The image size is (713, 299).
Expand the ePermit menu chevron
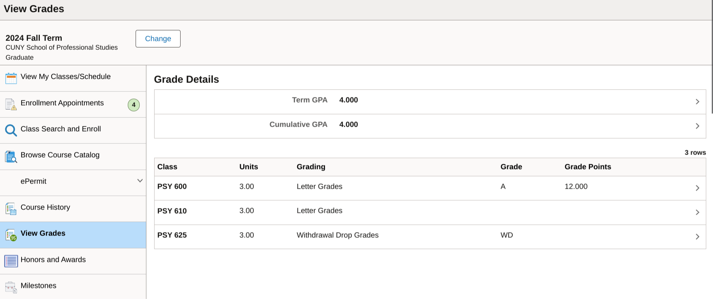[x=140, y=181]
